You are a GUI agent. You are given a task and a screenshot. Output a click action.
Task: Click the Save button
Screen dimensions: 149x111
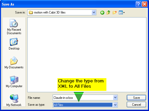(136, 97)
